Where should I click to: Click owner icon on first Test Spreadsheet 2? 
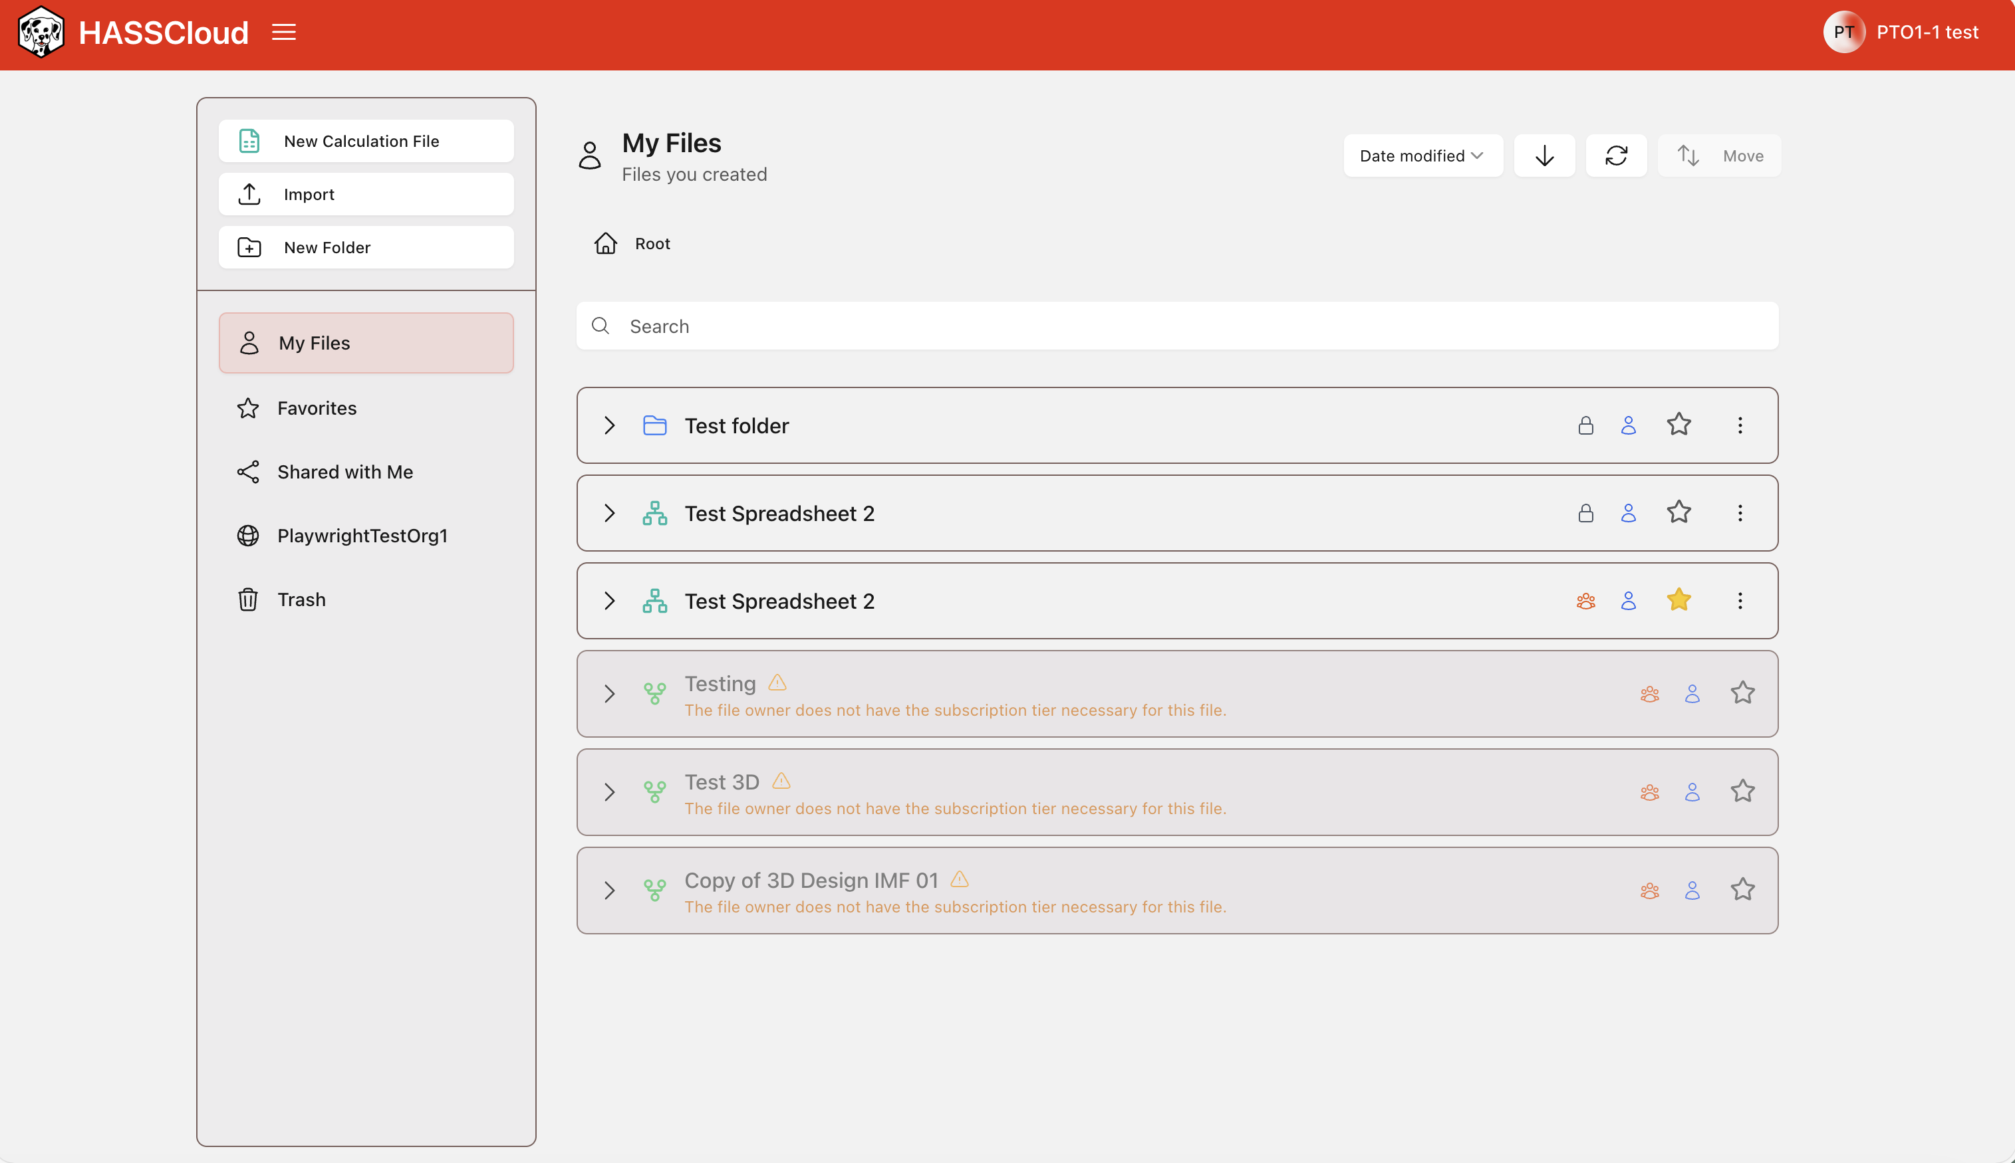pyautogui.click(x=1627, y=514)
